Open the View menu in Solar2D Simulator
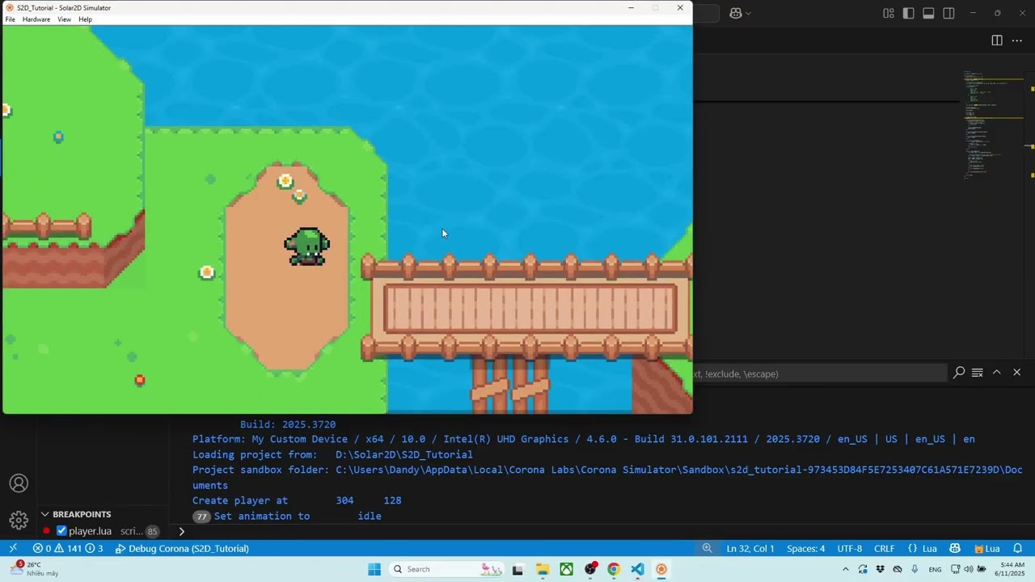 pos(64,19)
